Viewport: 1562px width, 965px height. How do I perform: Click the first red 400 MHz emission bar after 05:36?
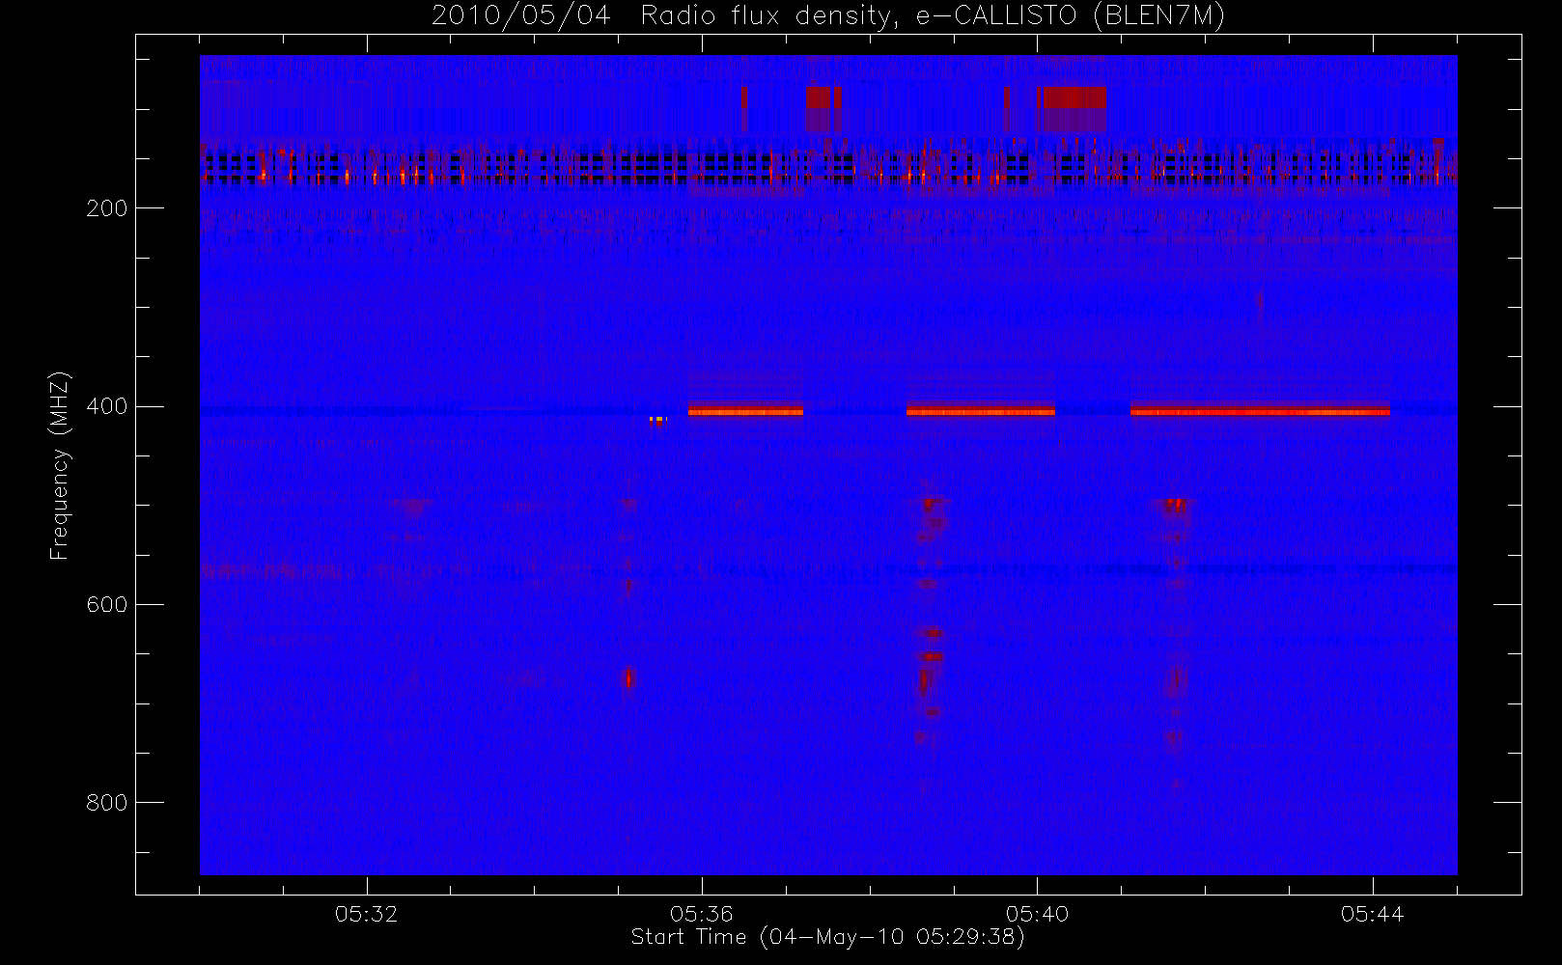click(x=745, y=412)
